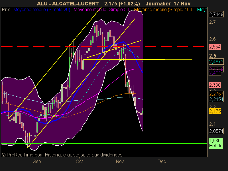
Task: Click the red resistance label '2,554'
Action: (215, 47)
